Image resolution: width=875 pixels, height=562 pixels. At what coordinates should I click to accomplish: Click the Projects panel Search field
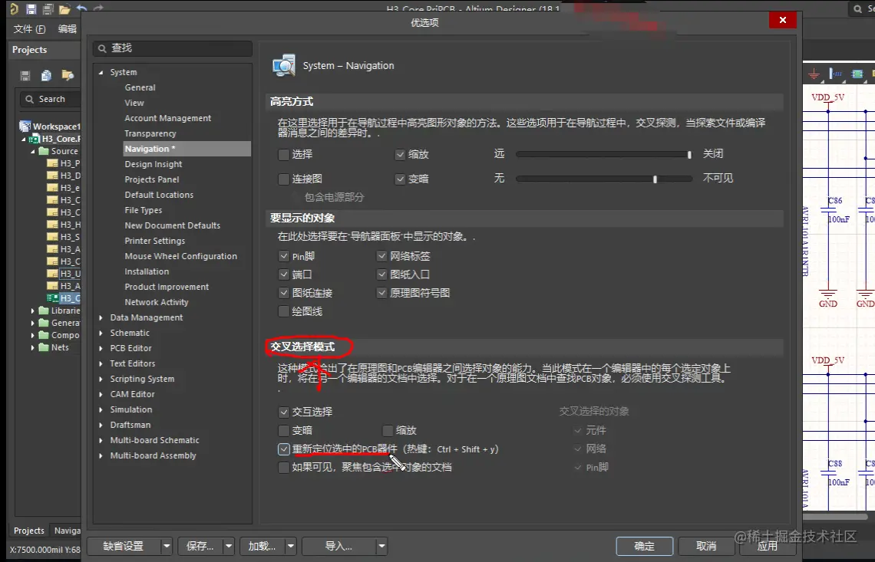click(51, 99)
